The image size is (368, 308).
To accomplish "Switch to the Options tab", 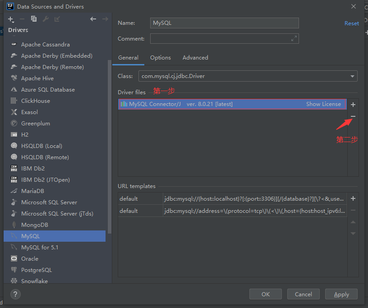I will tap(161, 58).
